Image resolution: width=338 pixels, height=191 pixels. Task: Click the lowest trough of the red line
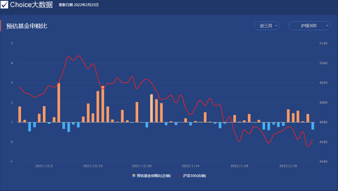coord(308,146)
